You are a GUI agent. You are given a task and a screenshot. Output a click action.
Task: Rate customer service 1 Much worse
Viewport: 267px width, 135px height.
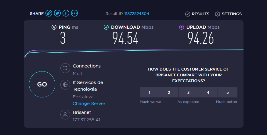pos(149,92)
